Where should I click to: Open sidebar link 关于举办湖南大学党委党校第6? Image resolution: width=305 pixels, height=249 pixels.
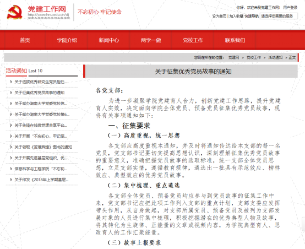click(42, 114)
